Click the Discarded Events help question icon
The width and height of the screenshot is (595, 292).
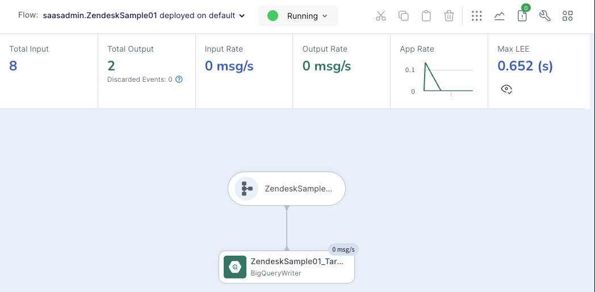tap(179, 80)
